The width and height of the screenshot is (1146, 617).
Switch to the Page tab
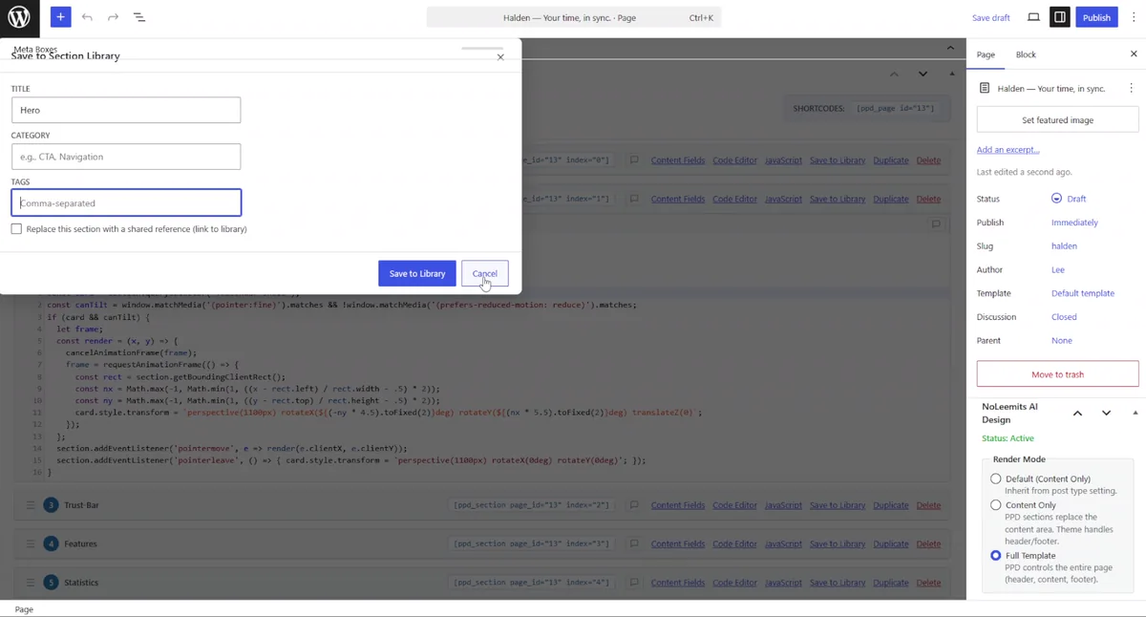click(986, 54)
